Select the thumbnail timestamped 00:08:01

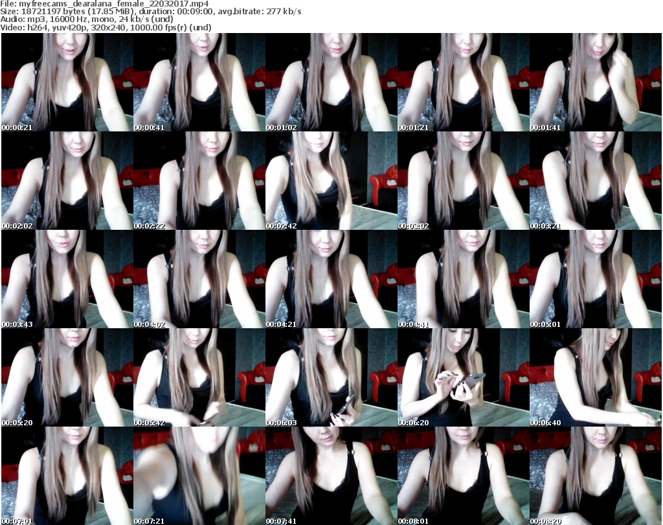point(464,476)
